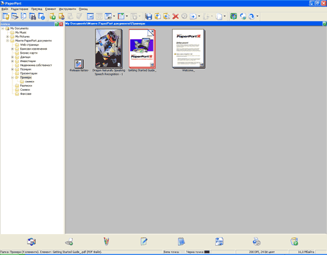Viewport: 327px width, 255px height.
Task: Select the Разписки folder
Action: (x=26, y=86)
